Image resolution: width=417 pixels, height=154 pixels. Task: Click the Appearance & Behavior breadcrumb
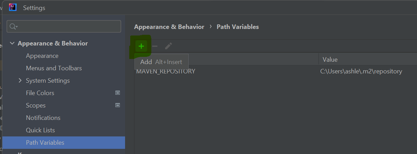pyautogui.click(x=169, y=27)
